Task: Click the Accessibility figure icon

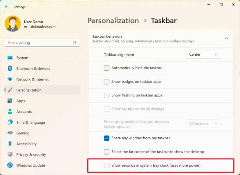Action: 10,144
